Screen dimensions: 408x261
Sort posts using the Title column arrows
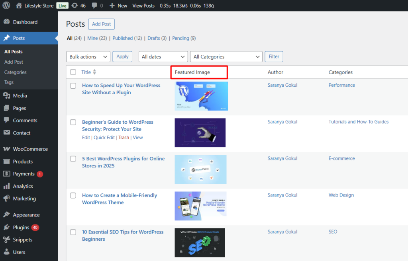[x=94, y=72]
